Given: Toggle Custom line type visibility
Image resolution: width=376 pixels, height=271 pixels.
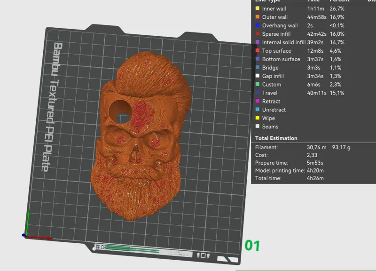Looking at the screenshot, I should coord(257,84).
